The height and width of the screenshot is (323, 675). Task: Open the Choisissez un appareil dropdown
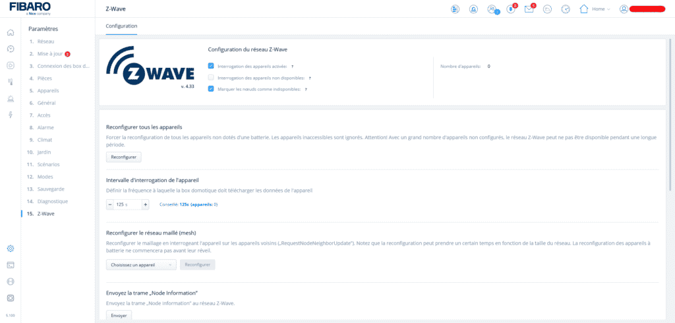pos(141,264)
